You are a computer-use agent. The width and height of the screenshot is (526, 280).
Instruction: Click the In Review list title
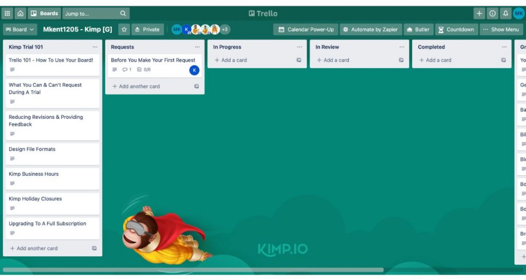[x=327, y=47]
